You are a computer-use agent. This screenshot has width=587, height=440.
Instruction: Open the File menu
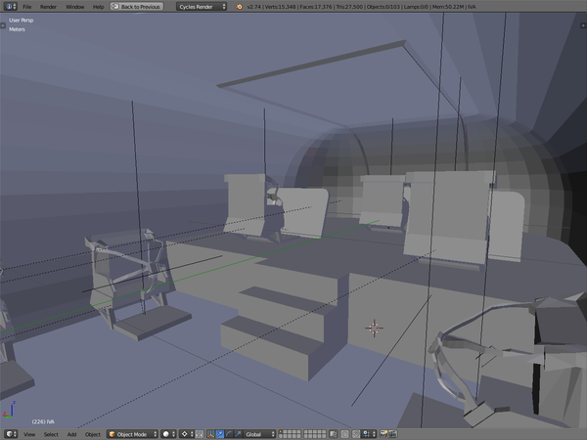27,6
